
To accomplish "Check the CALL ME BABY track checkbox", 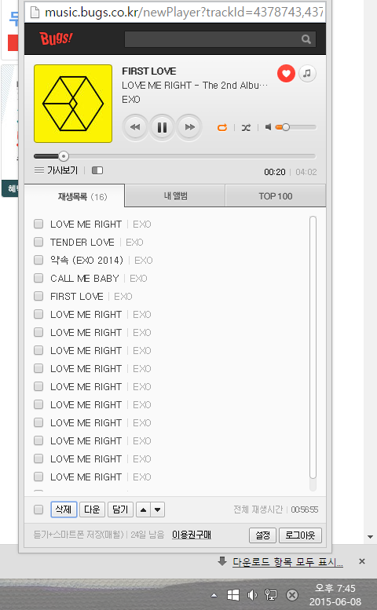I will [38, 278].
